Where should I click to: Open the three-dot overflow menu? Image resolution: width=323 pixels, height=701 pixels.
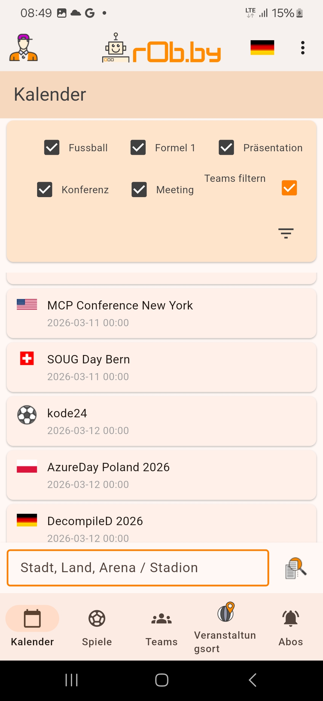coord(303,48)
